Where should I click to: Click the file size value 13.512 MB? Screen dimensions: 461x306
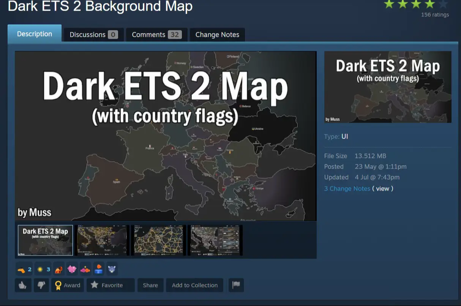coord(370,156)
